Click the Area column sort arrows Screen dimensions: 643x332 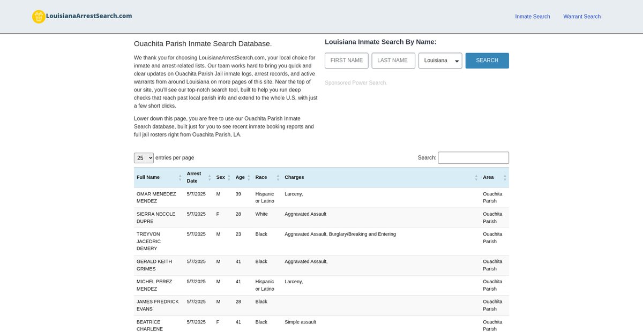point(504,177)
